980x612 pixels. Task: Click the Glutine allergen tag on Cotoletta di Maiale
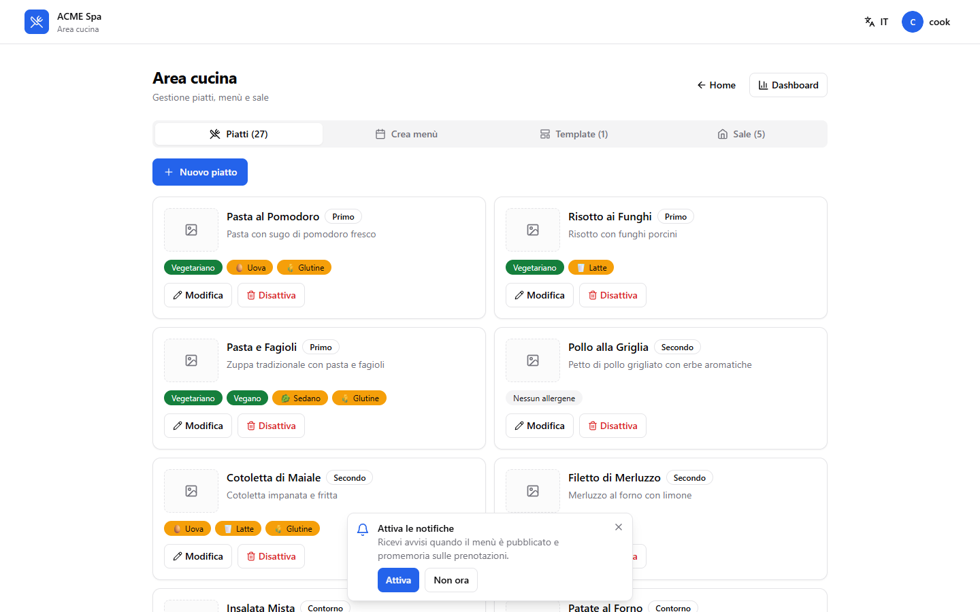click(293, 529)
